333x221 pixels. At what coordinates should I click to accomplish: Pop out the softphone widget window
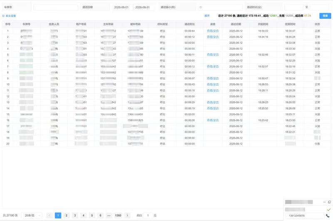(x=329, y=202)
